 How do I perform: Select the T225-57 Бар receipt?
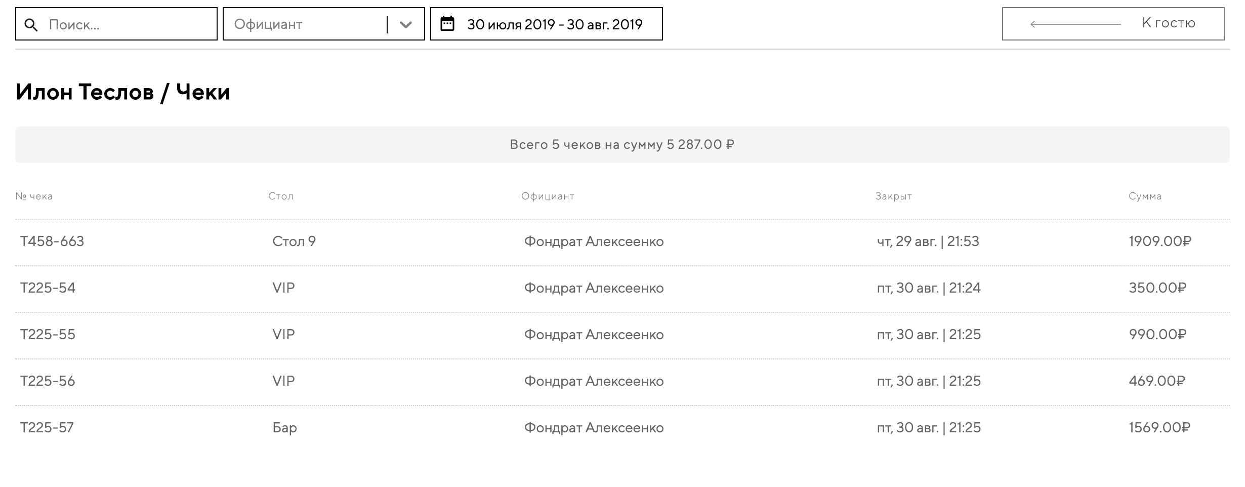pos(47,428)
